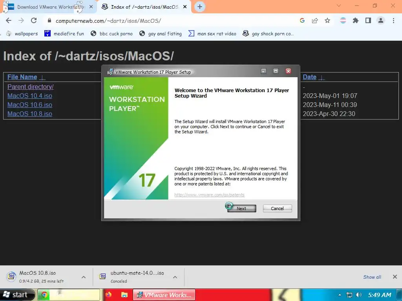Open the file explorer folder in taskbar
Screen dimensions: 402x301
pos(124,295)
